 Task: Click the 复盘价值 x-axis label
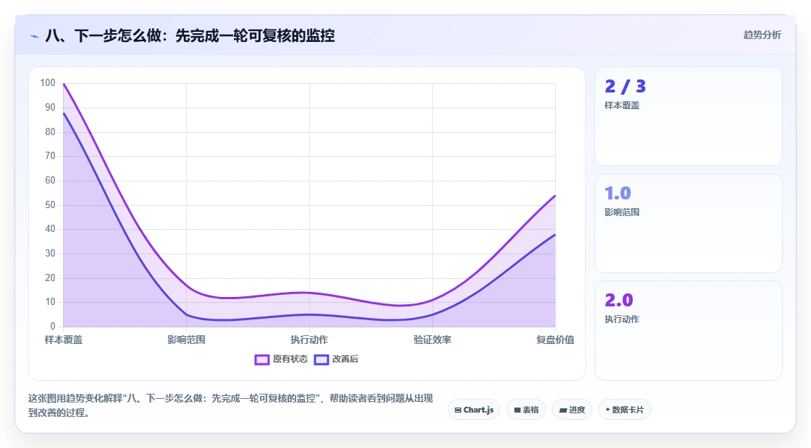[x=555, y=340]
